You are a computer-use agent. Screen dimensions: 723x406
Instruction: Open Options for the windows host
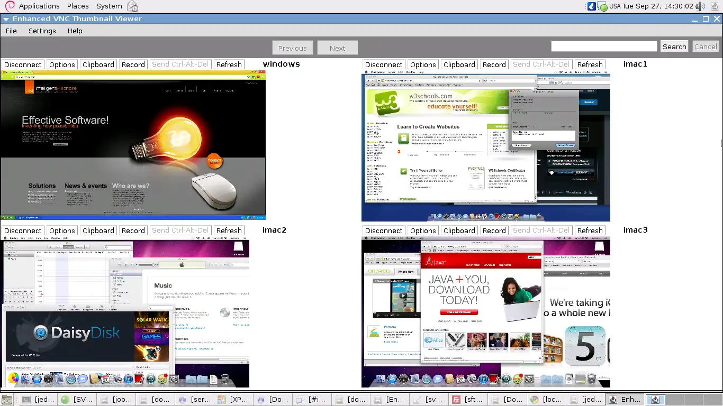pos(62,64)
